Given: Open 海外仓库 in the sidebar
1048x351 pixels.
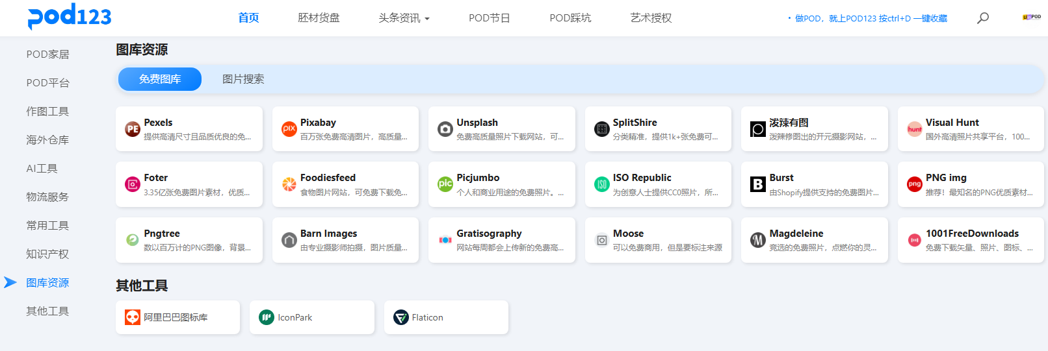Looking at the screenshot, I should point(47,140).
